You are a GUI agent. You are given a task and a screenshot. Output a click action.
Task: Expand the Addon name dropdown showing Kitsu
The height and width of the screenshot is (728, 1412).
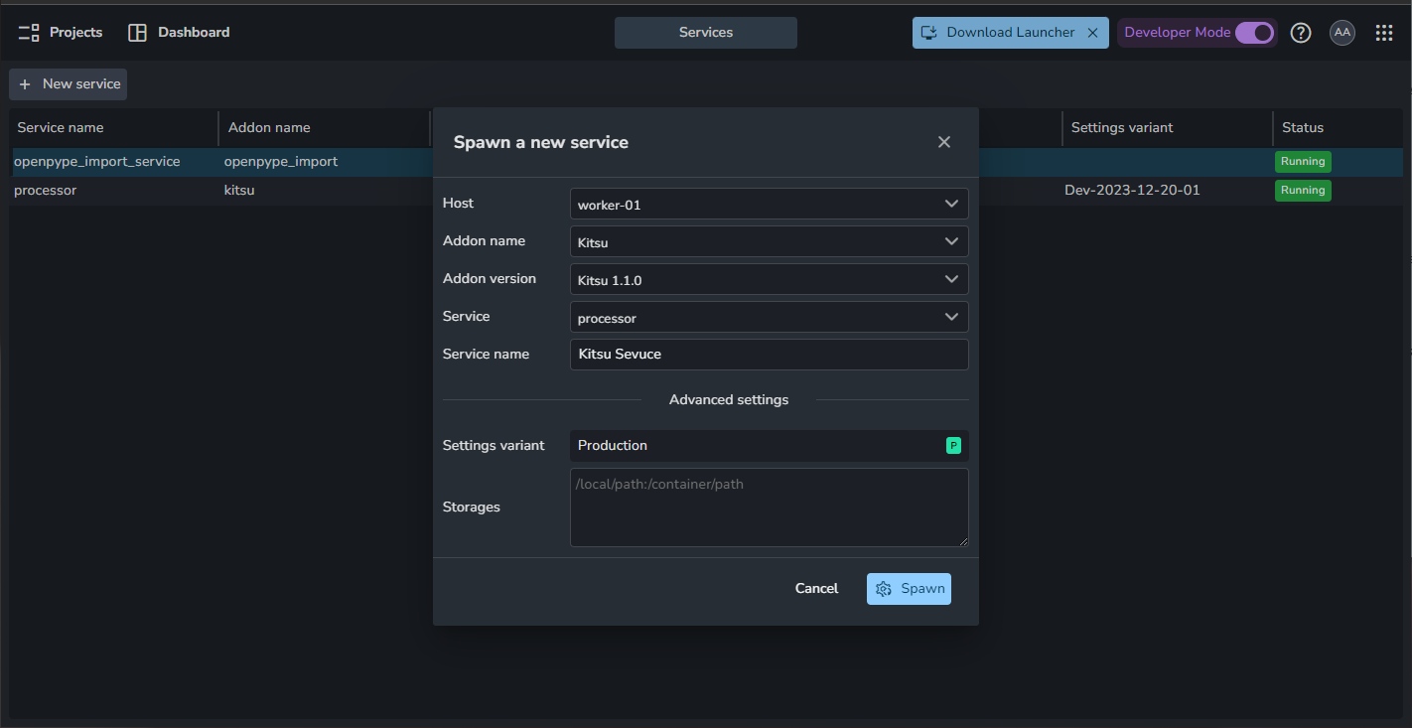click(x=770, y=242)
